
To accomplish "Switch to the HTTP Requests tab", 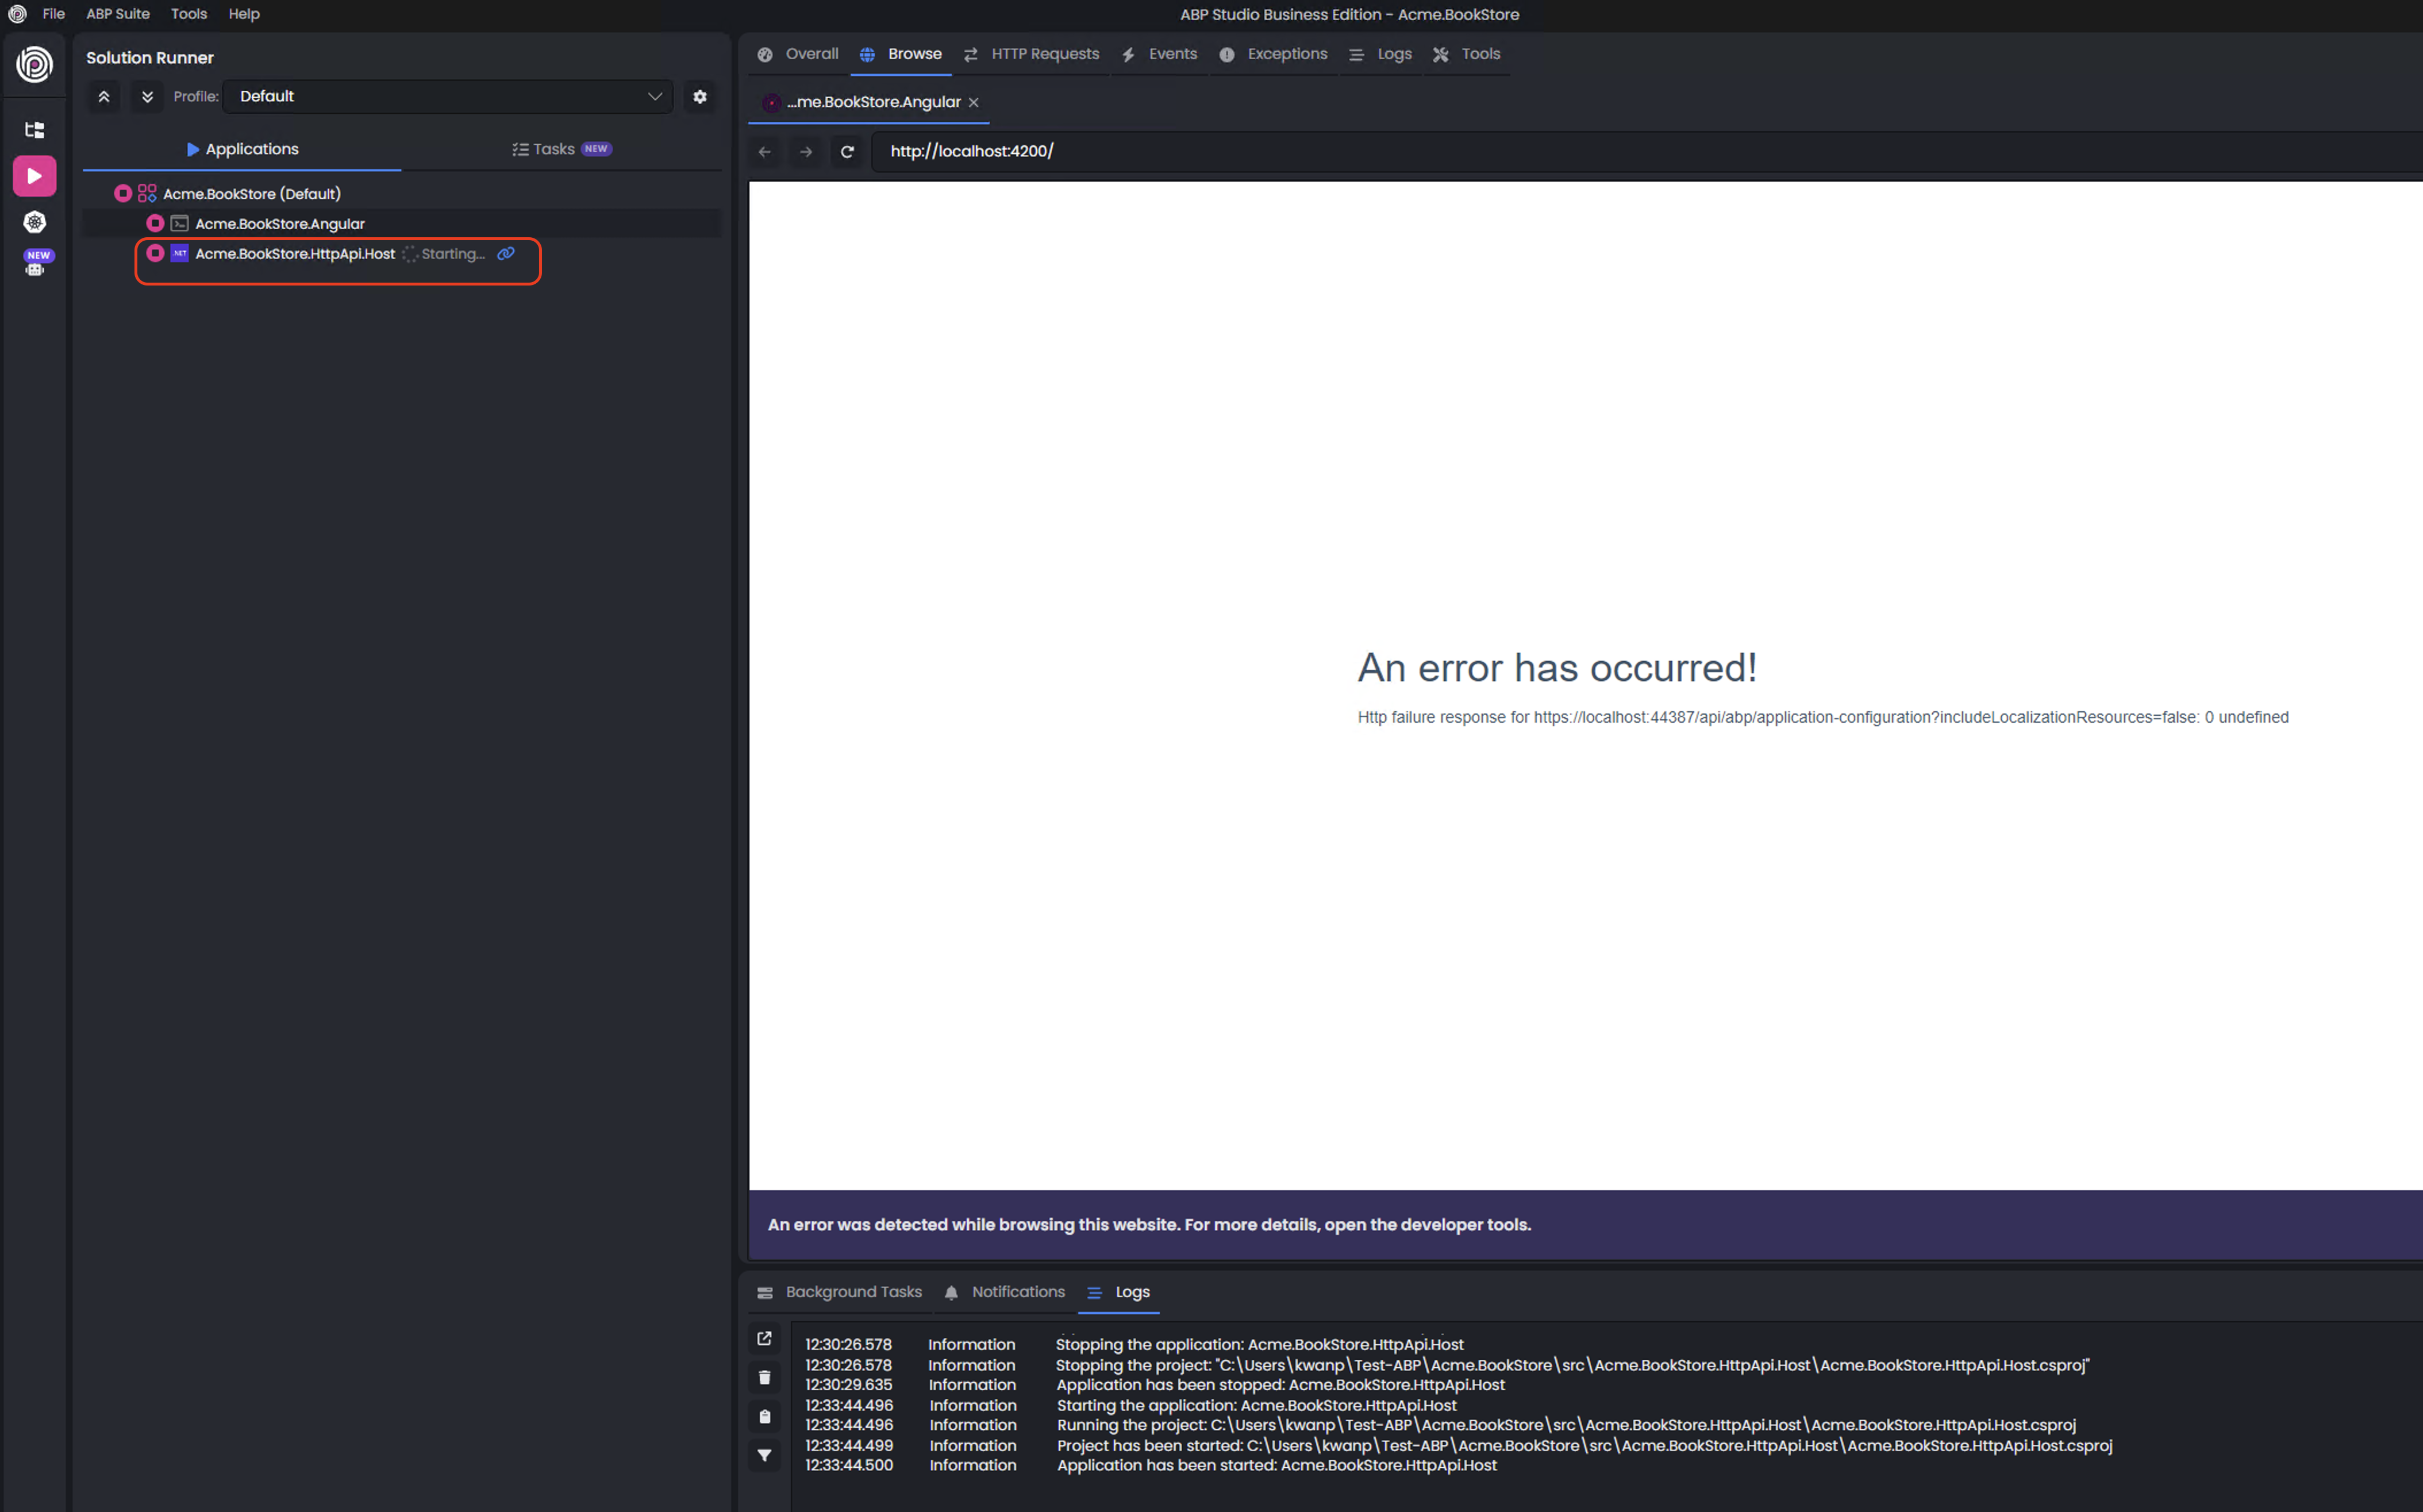I will click(x=1032, y=54).
